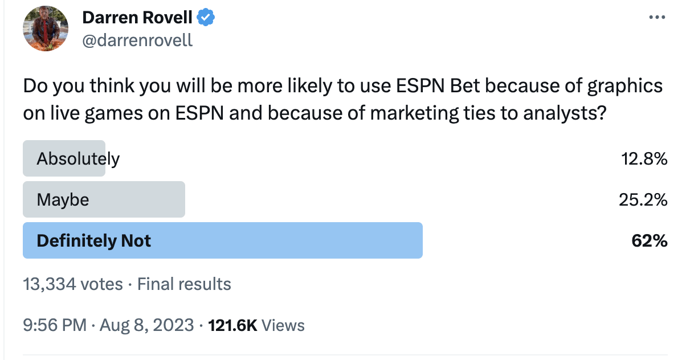Click the Final results label
This screenshot has height=360, width=686.
184,284
